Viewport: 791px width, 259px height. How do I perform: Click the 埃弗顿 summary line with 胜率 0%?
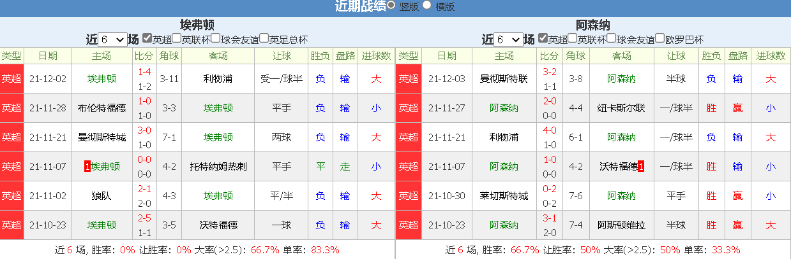point(197,249)
